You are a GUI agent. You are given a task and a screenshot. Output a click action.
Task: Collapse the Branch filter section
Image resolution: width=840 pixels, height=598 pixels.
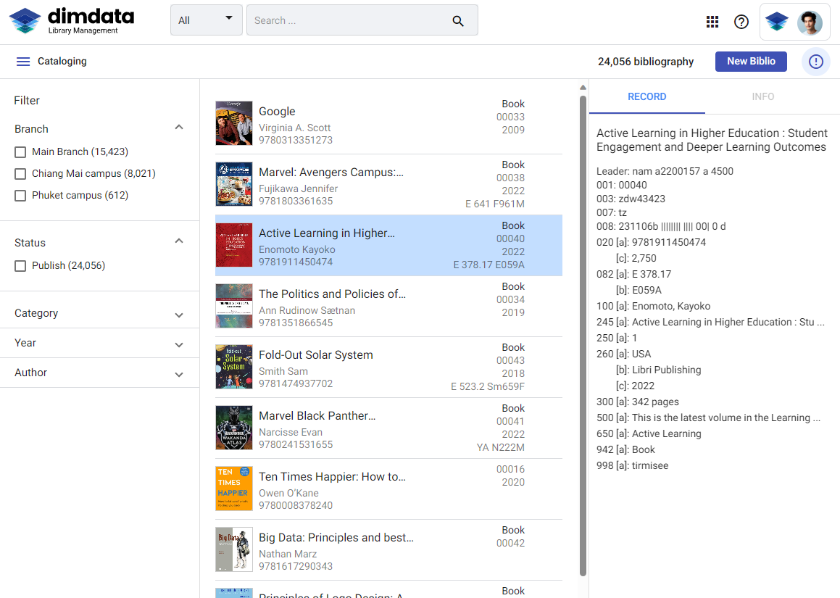coord(179,128)
